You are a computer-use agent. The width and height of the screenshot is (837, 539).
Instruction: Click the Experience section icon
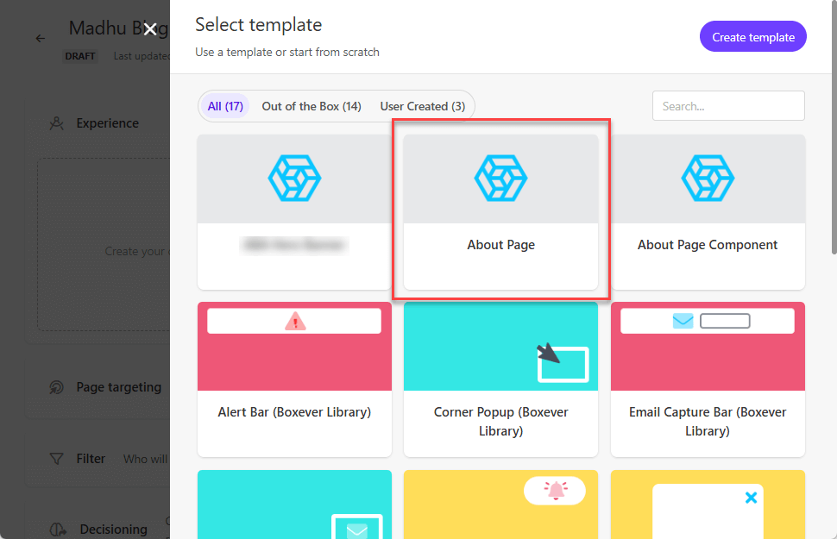tap(57, 123)
